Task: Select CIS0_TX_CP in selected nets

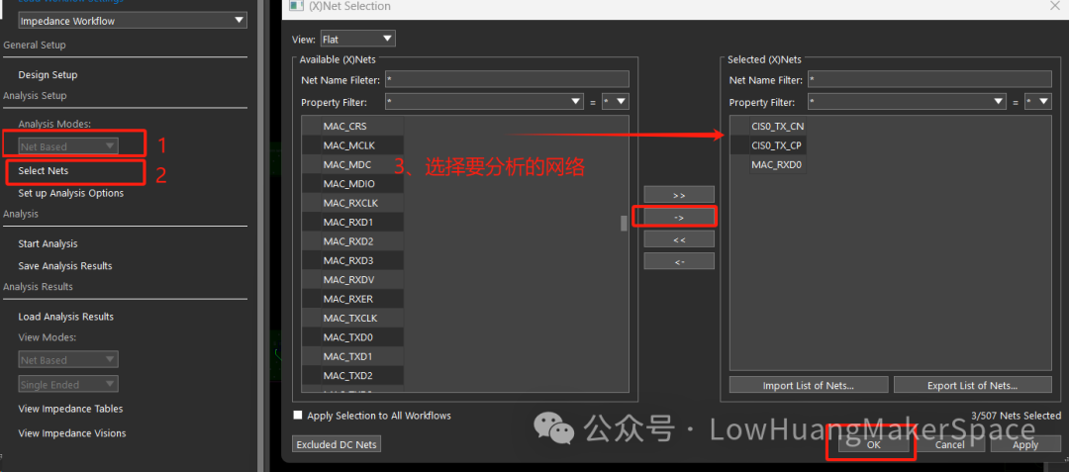Action: click(778, 145)
